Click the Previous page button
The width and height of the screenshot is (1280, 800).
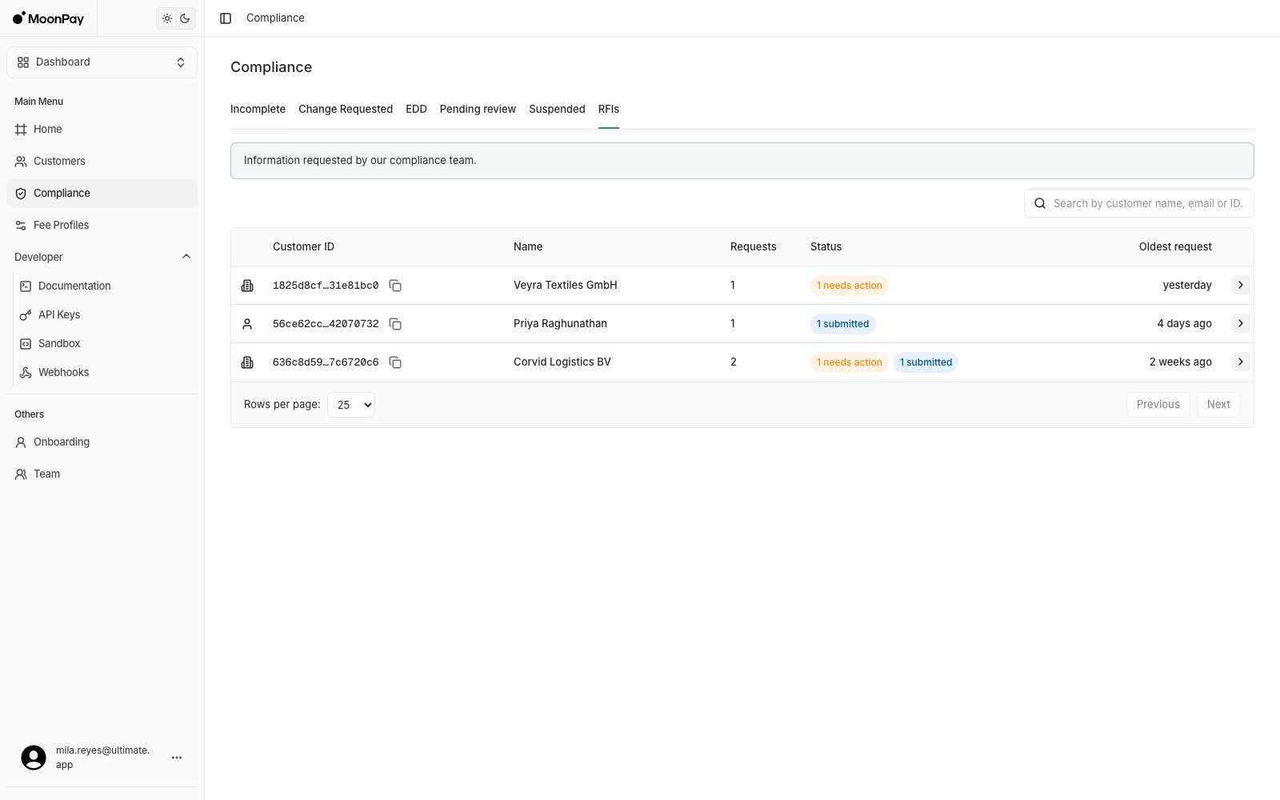(1158, 405)
